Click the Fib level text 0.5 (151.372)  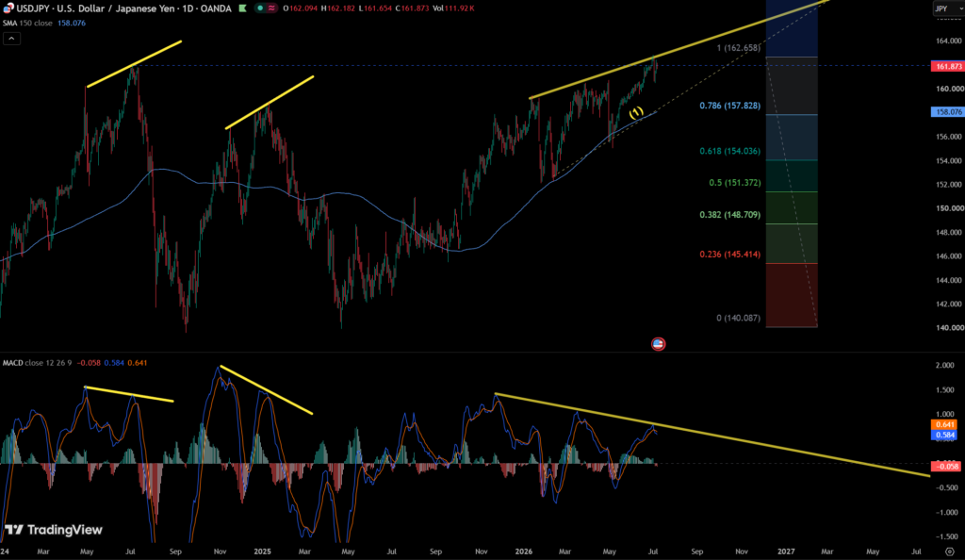click(734, 183)
